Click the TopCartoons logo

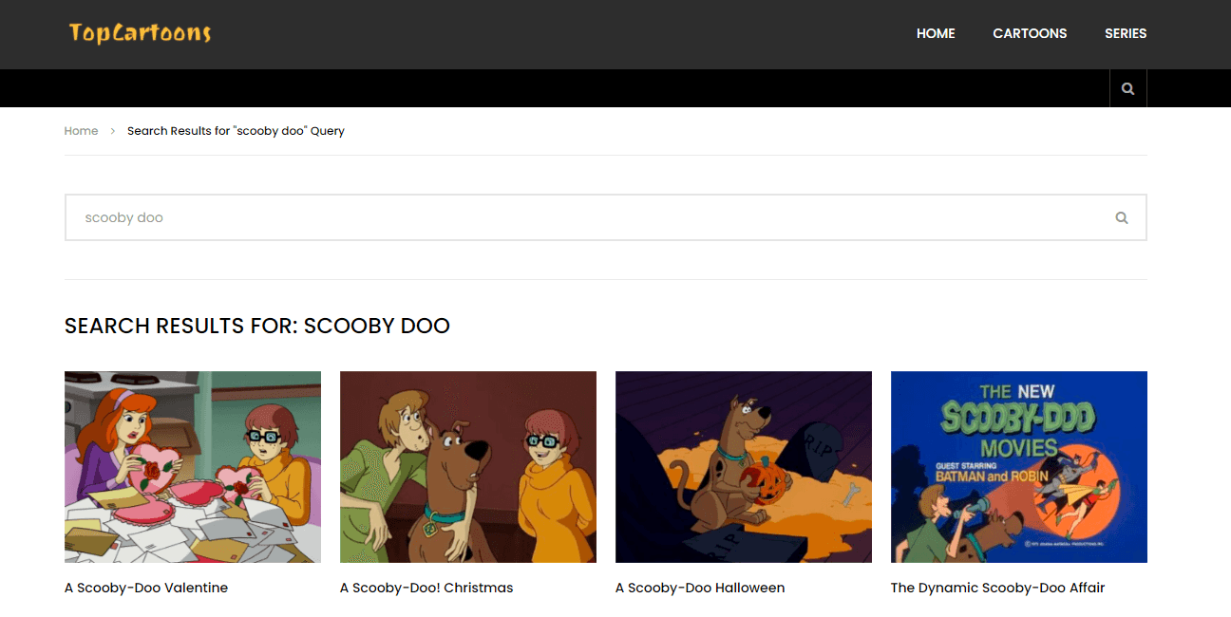tap(140, 33)
